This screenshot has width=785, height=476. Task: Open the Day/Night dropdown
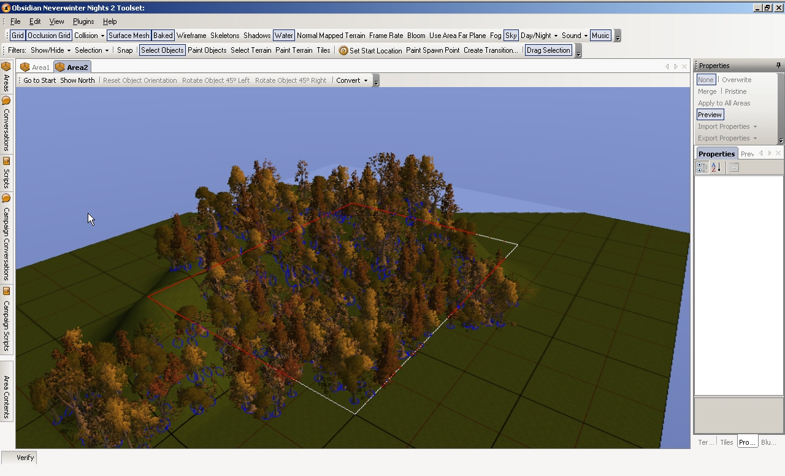[539, 36]
